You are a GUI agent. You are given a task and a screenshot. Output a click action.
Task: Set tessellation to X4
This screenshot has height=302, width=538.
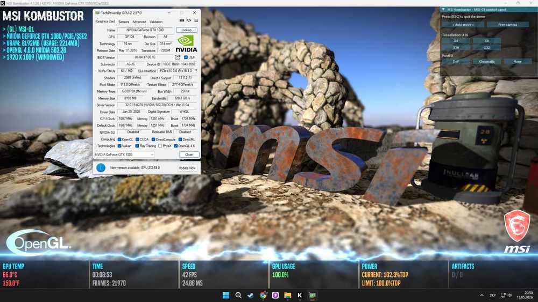(x=456, y=41)
